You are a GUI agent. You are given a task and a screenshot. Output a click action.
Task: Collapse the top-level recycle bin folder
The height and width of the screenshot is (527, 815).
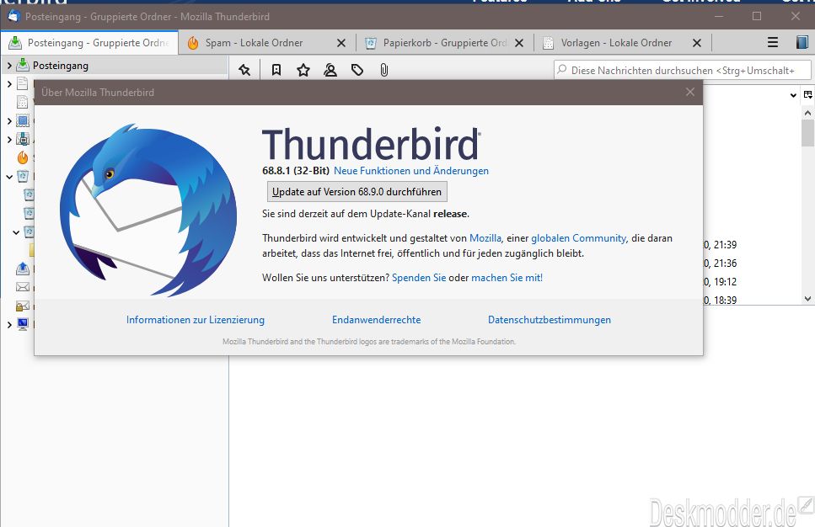tap(8, 177)
